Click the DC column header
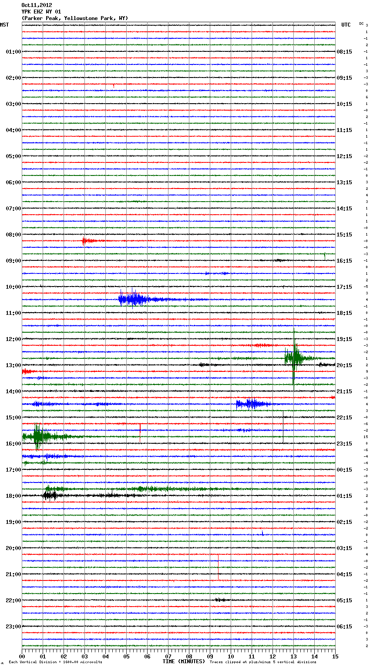Screen dimensions: 370x668 tap(361, 24)
